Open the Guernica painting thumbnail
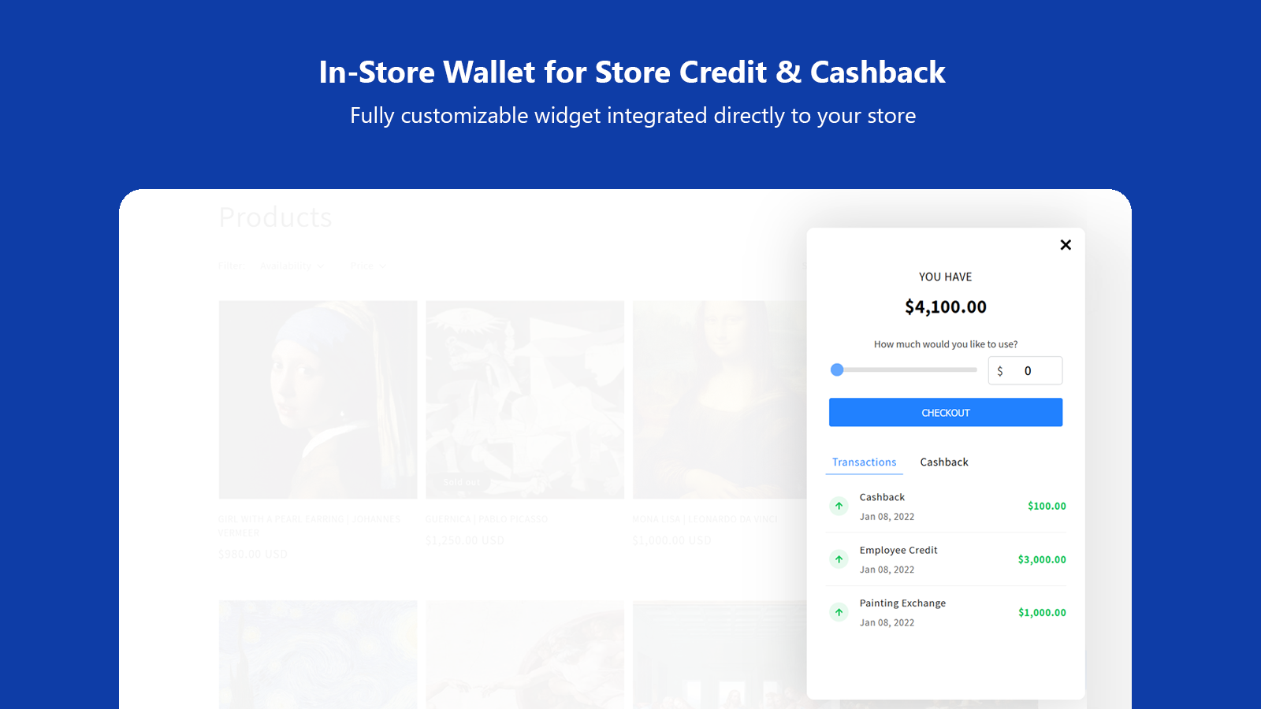This screenshot has width=1261, height=709. (x=525, y=399)
